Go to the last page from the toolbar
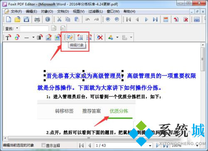The image size is (208, 151). [155, 20]
